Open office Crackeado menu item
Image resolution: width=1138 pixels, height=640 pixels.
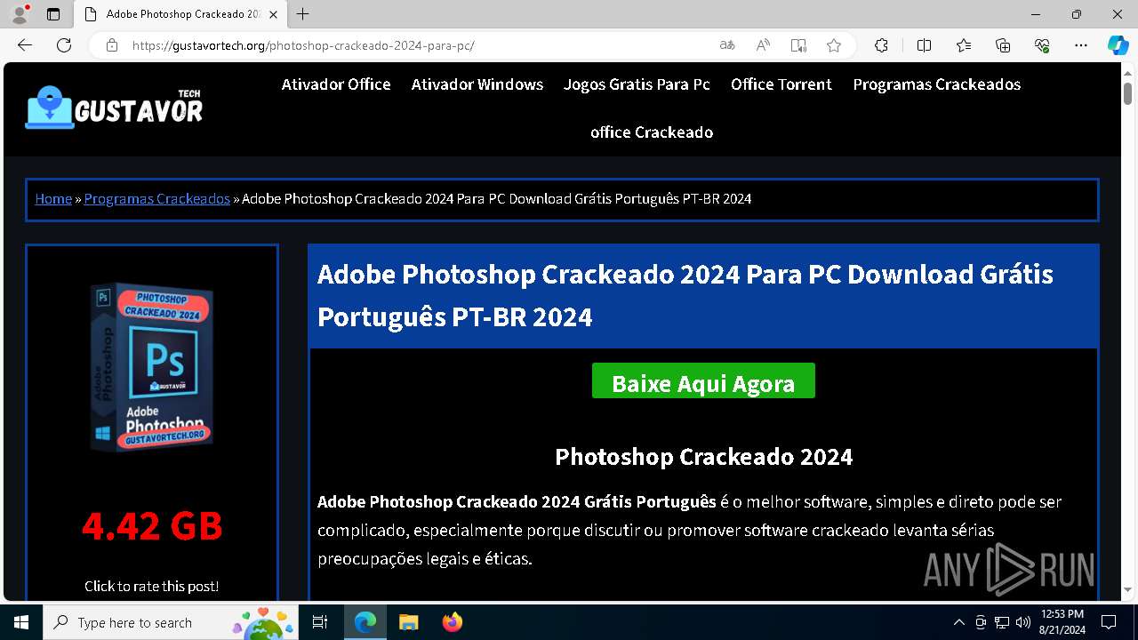click(x=652, y=132)
